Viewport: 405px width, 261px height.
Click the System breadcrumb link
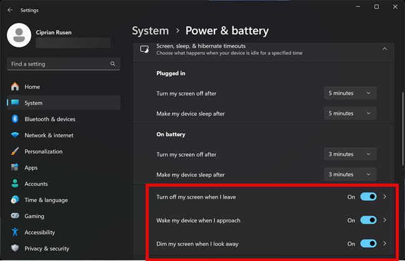click(151, 31)
